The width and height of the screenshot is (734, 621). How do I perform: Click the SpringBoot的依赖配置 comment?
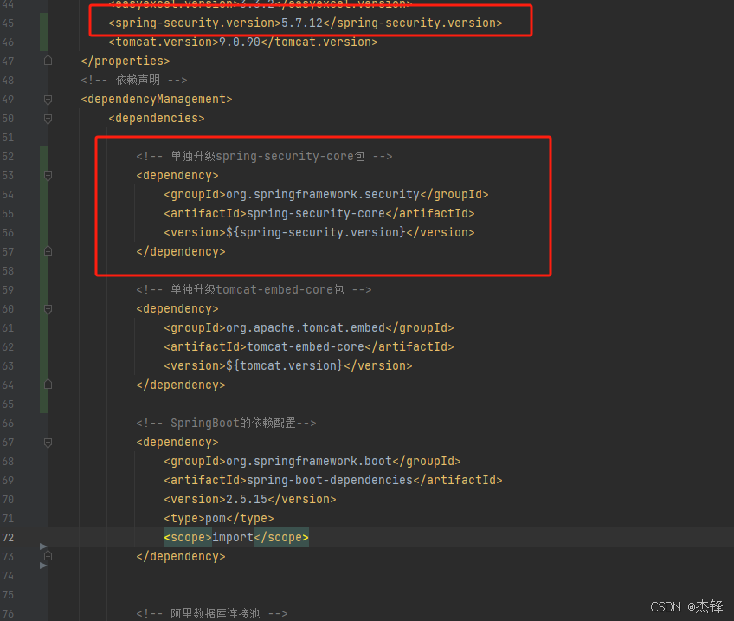tap(226, 424)
